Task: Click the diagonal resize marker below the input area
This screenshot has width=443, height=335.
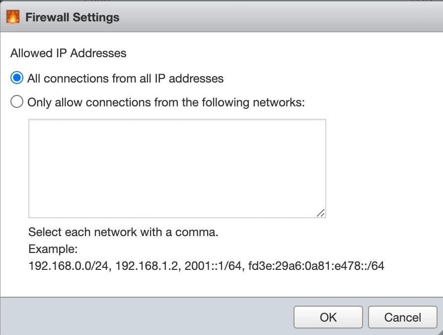Action: pos(321,213)
